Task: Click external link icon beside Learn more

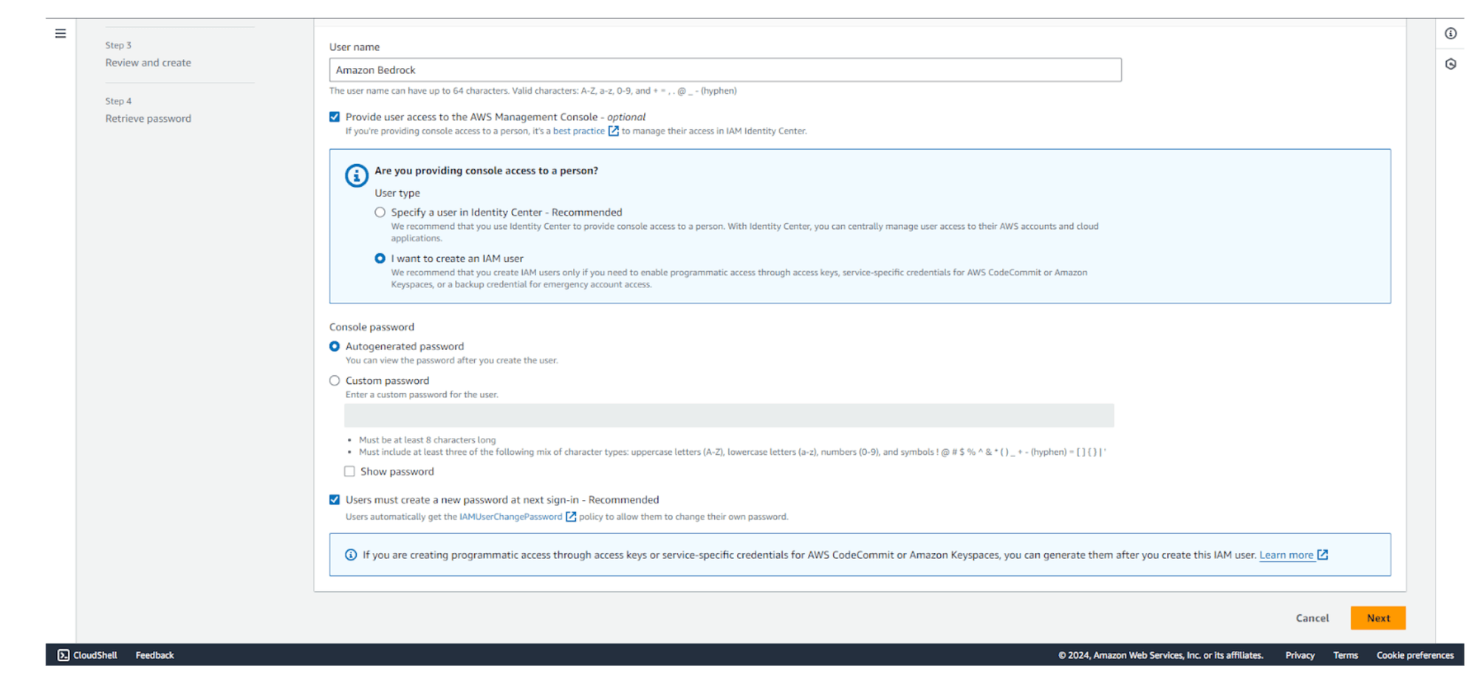Action: tap(1323, 555)
